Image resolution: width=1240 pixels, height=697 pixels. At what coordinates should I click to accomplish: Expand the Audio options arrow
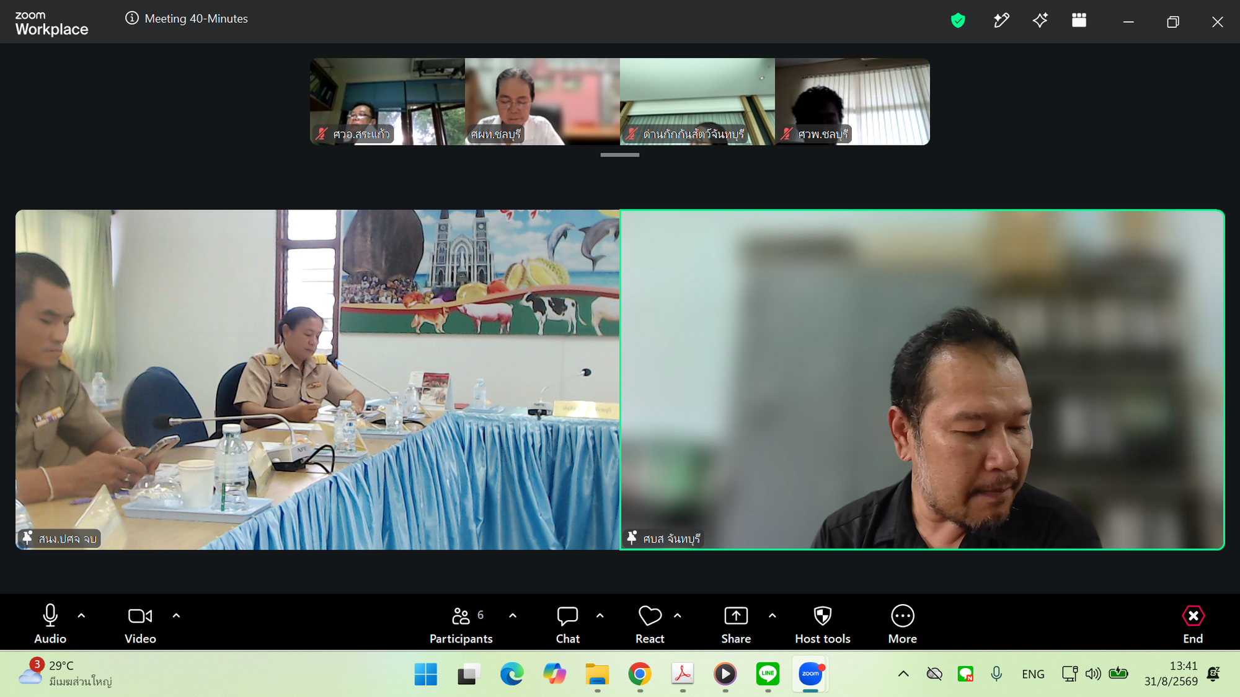click(81, 615)
